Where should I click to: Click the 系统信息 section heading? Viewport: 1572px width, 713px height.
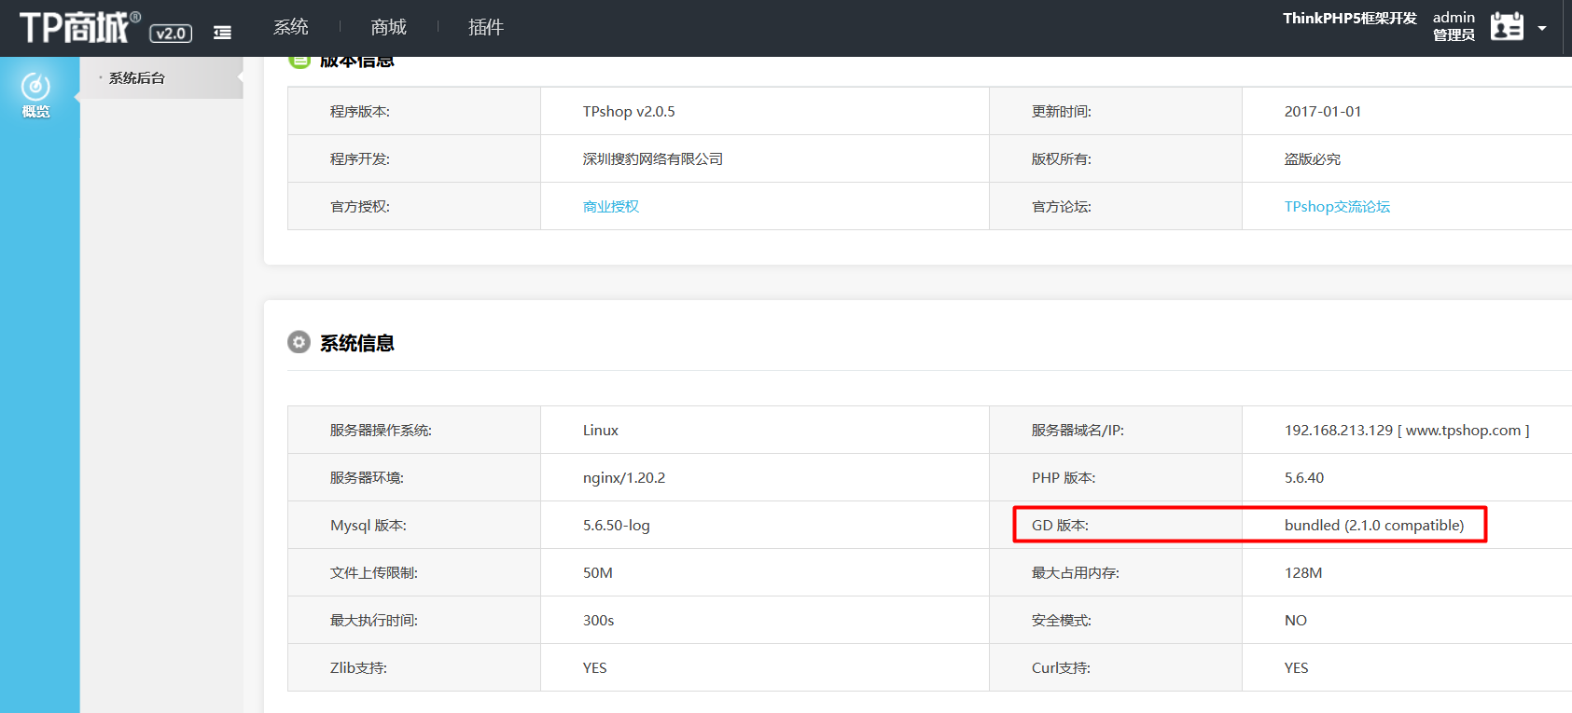pos(356,343)
